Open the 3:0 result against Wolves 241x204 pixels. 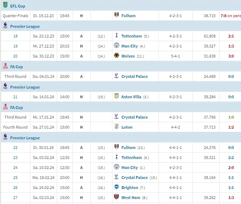pyautogui.click(x=231, y=56)
